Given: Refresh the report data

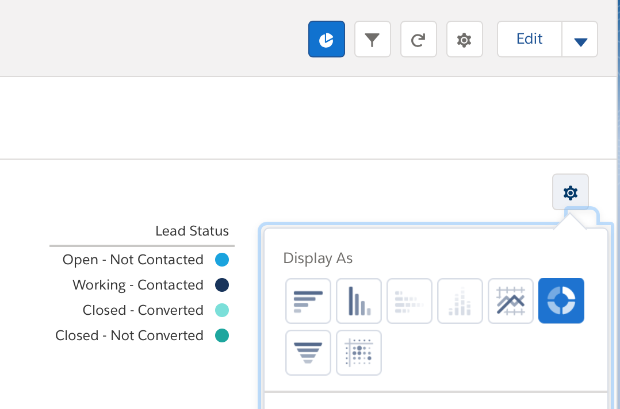Looking at the screenshot, I should click(419, 39).
